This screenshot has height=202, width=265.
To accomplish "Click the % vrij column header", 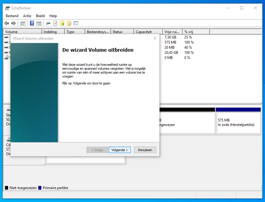I will point(196,32).
